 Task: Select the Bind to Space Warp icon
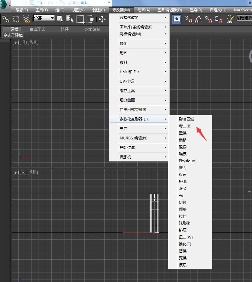click(27, 20)
